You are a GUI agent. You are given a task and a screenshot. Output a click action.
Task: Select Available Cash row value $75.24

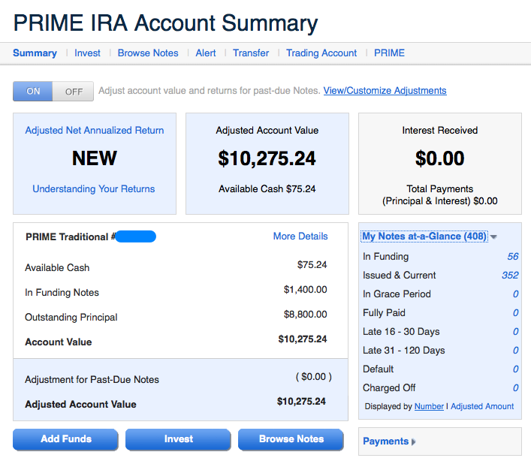[312, 264]
